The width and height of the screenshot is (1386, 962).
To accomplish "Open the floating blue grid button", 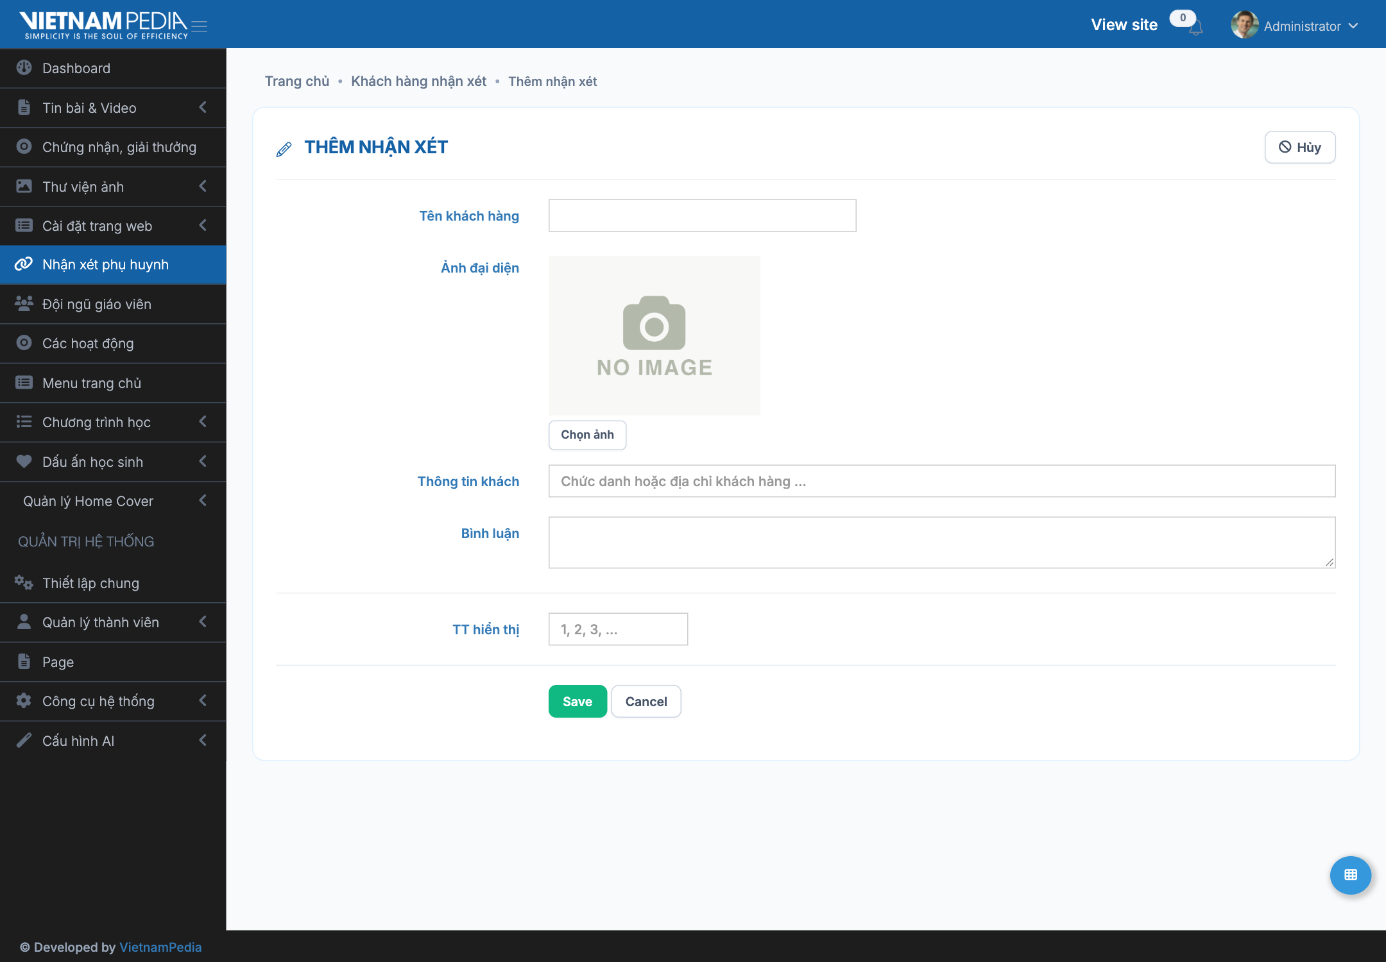I will [x=1351, y=875].
